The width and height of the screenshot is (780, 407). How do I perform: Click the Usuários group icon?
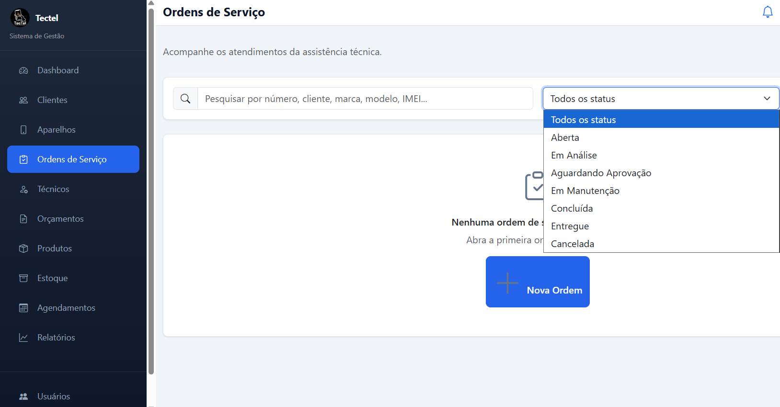(x=23, y=396)
